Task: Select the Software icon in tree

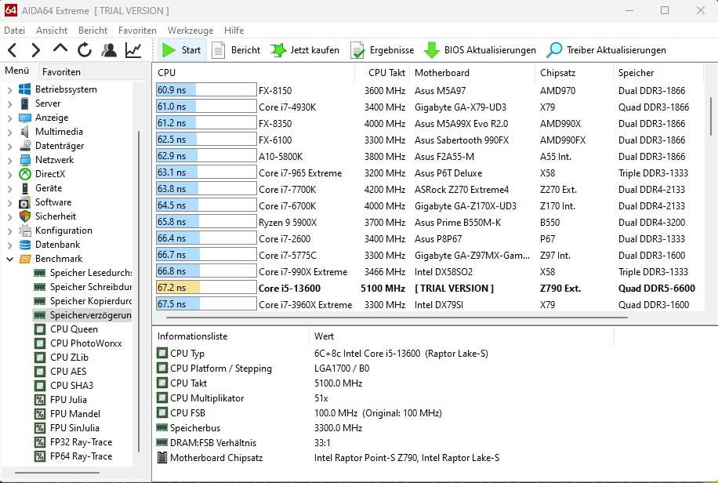Action: (25, 202)
